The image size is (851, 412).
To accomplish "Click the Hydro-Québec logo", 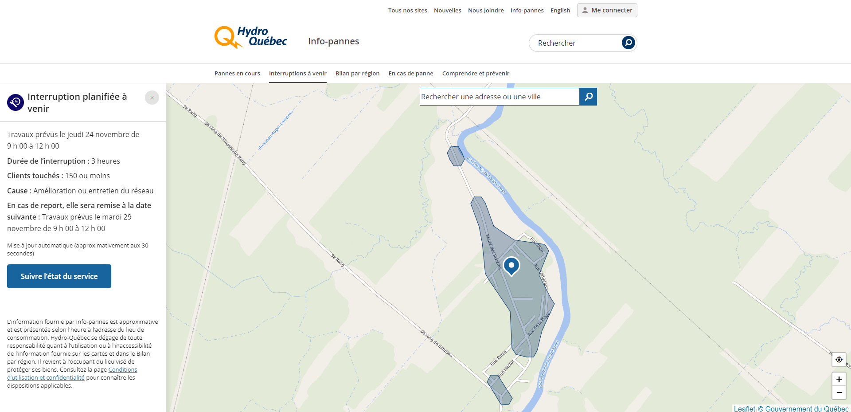I will point(251,37).
